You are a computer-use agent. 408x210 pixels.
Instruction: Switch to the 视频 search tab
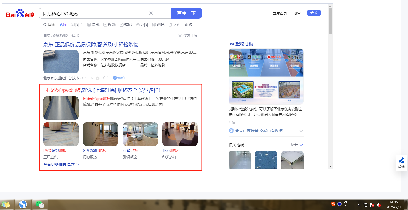(x=109, y=25)
